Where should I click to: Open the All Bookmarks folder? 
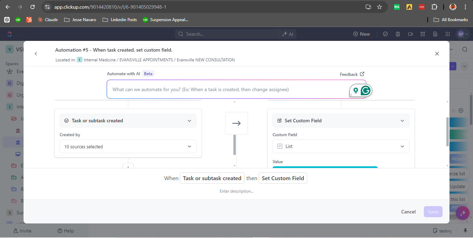click(x=451, y=20)
